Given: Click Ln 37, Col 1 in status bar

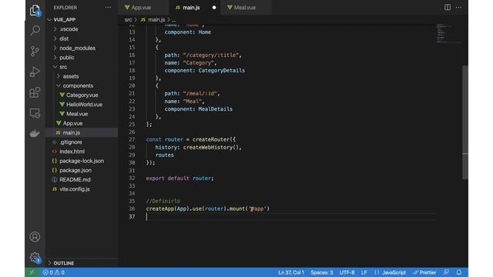Looking at the screenshot, I should (291, 272).
